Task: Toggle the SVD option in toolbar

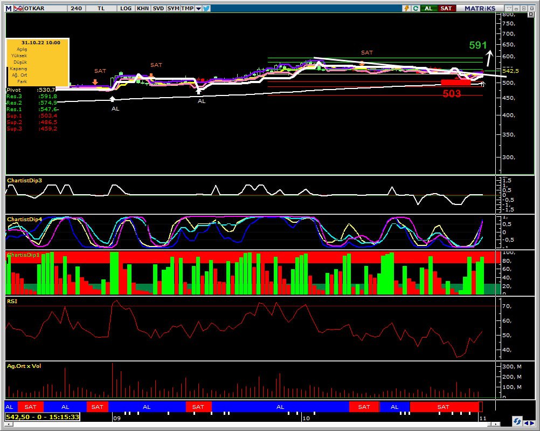Action: click(x=158, y=9)
